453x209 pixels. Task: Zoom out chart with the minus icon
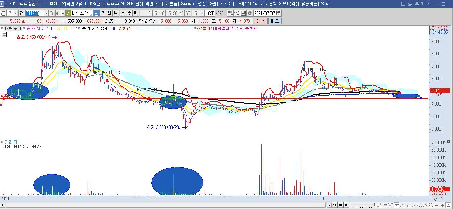pos(437,205)
